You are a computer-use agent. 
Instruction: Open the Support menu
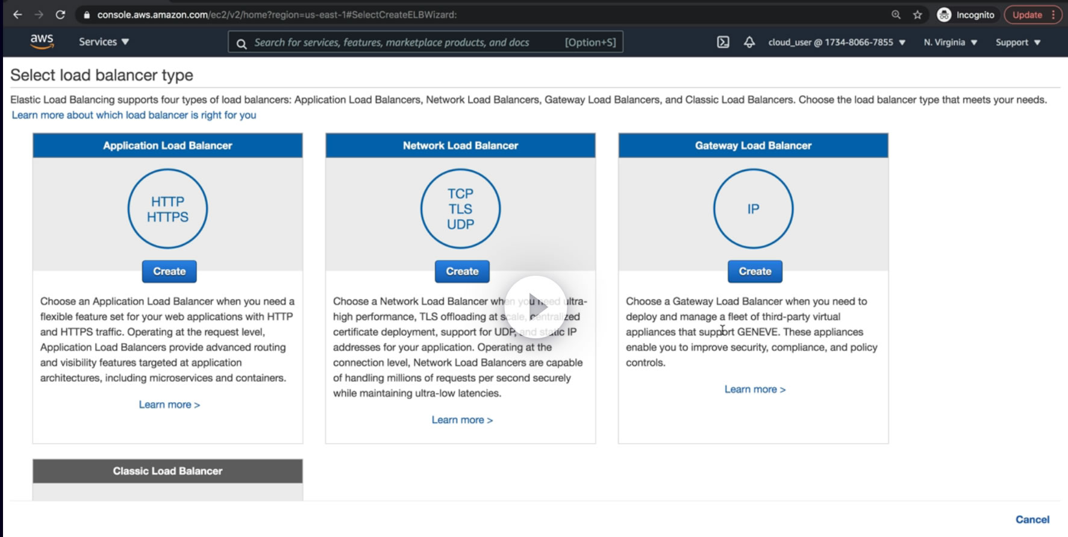1017,42
